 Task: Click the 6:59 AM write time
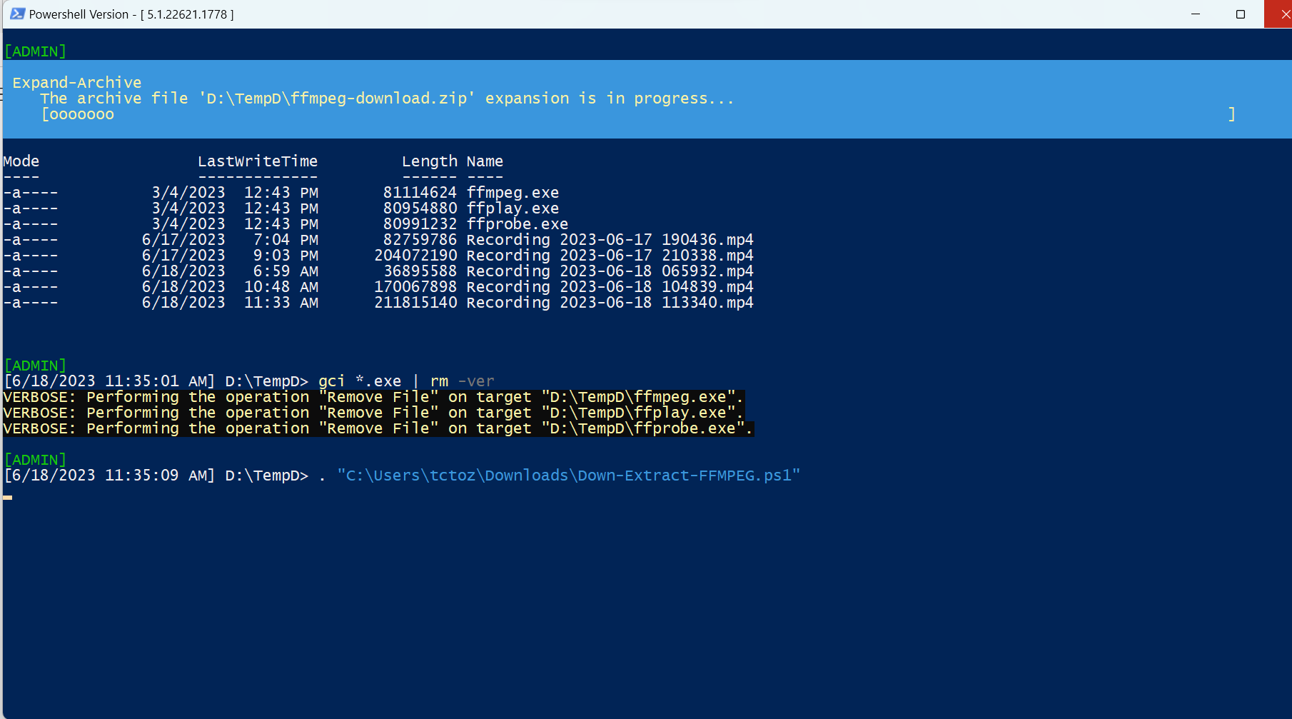tap(286, 271)
